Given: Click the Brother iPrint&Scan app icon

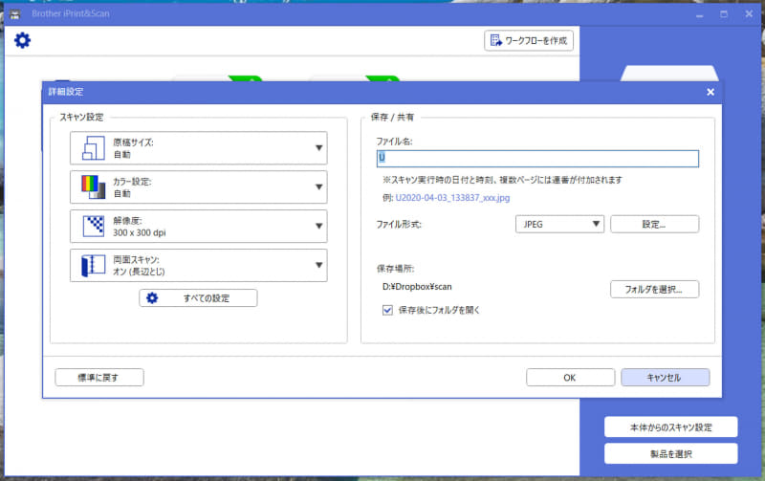Looking at the screenshot, I should 15,14.
